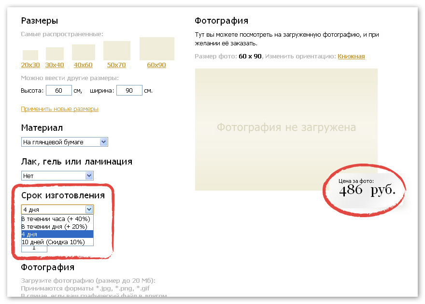Open the lamination dropdown showing Нет
Viewport: 425px width, 304px height.
tap(57, 176)
